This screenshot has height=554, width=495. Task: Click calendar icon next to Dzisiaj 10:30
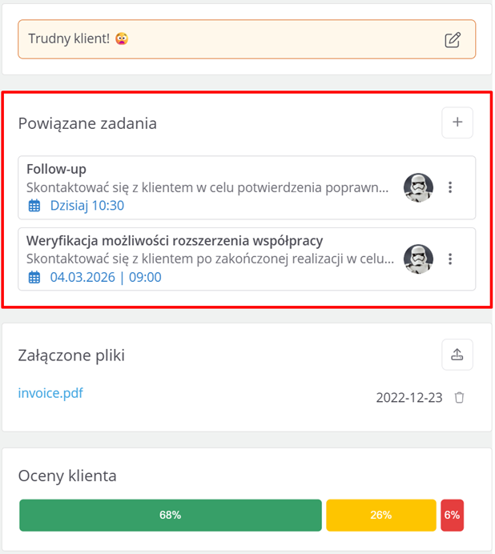pyautogui.click(x=34, y=206)
